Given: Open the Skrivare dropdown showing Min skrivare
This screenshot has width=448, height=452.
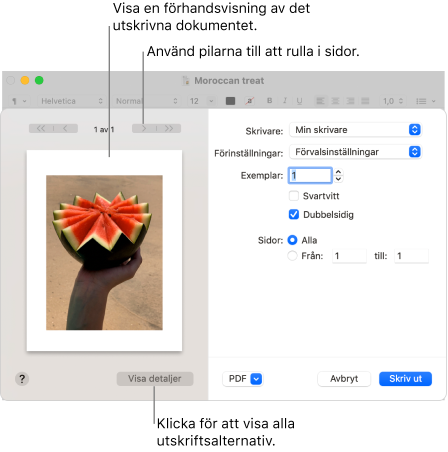Looking at the screenshot, I should click(355, 129).
